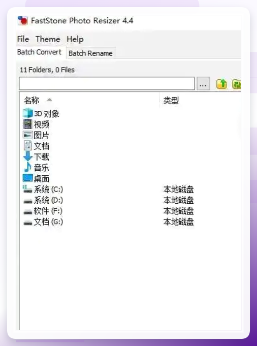Open the File menu
The image size is (257, 346).
pos(23,39)
